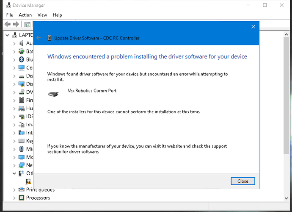292x212 pixels.
Task: Expand the Batteries category chevron
Action: tap(14, 52)
